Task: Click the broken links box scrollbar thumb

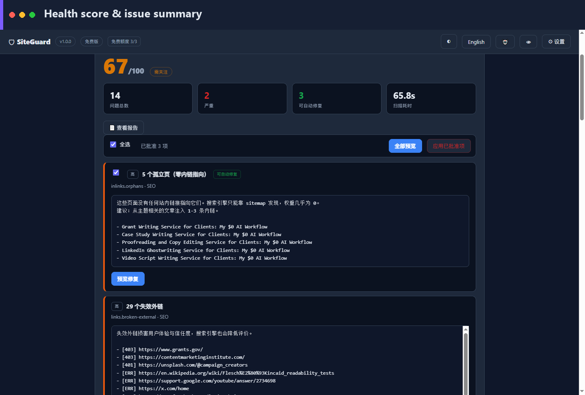Action: 466,363
